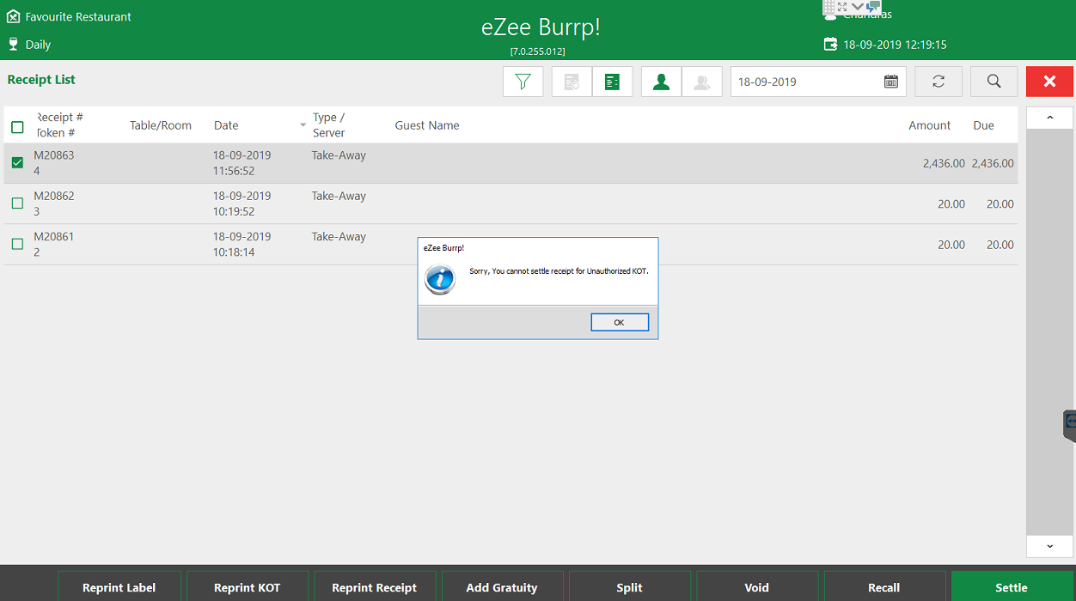Expand the floating toolbar chevron
Viewport: 1076px width, 601px height.
tap(858, 6)
